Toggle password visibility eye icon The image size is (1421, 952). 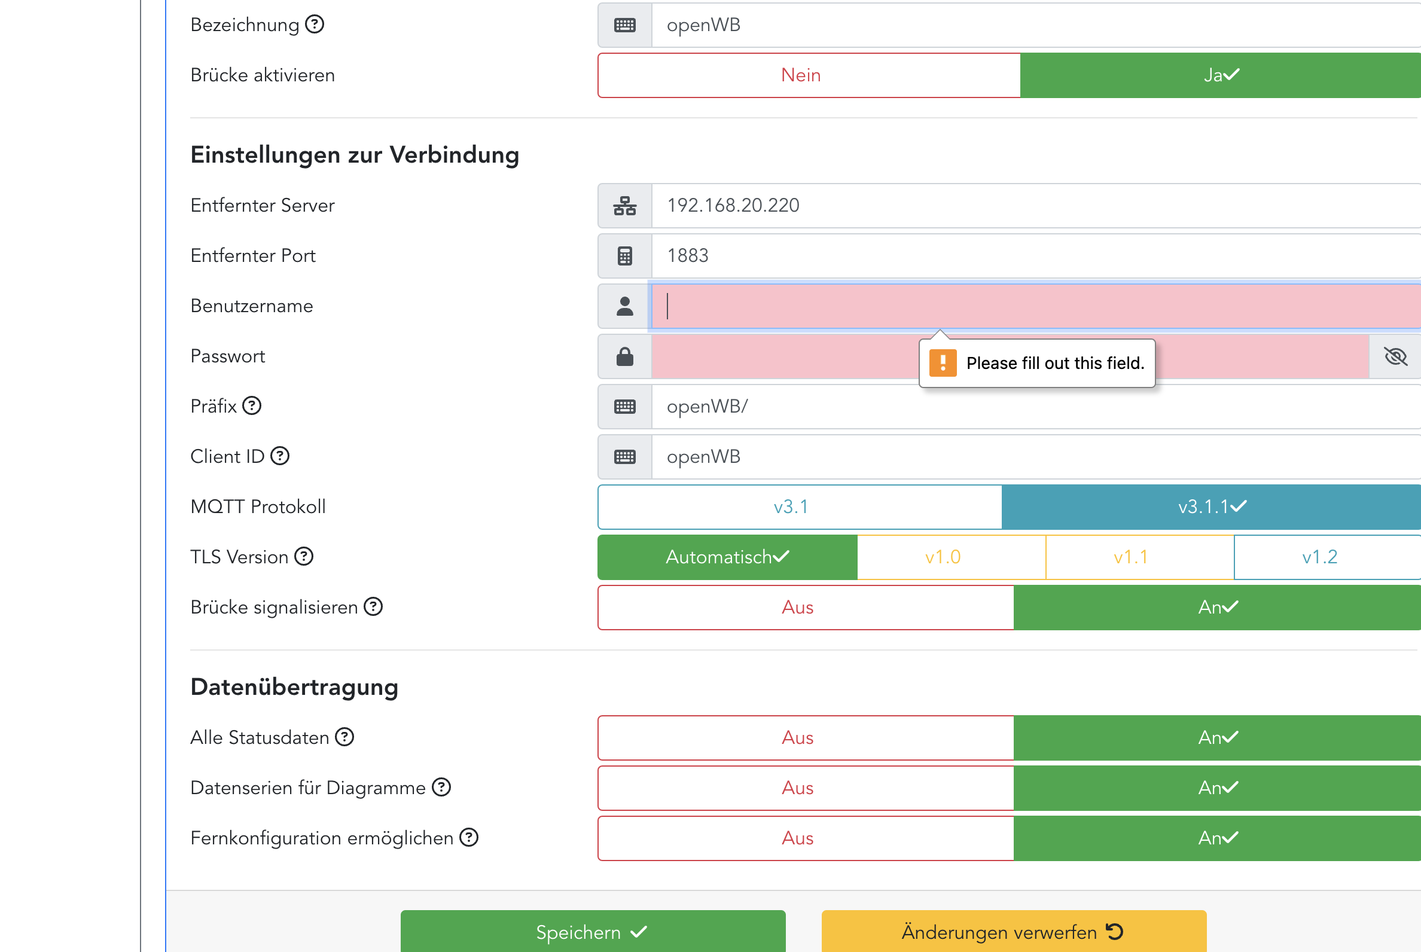click(x=1395, y=356)
